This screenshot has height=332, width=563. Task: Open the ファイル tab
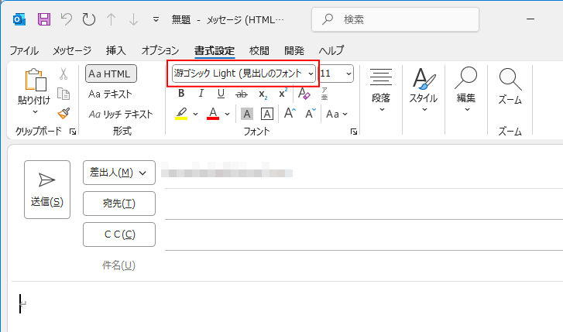pos(24,50)
